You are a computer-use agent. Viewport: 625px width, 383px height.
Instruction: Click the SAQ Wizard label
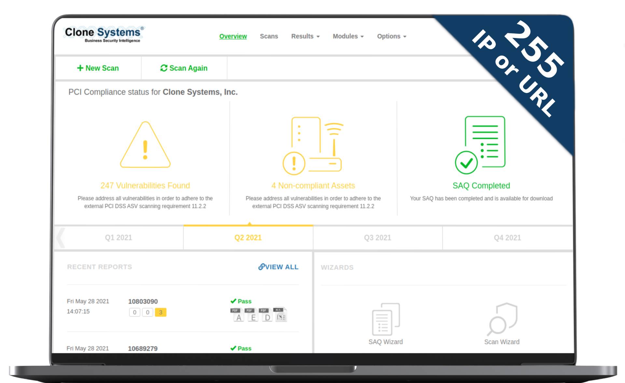386,342
